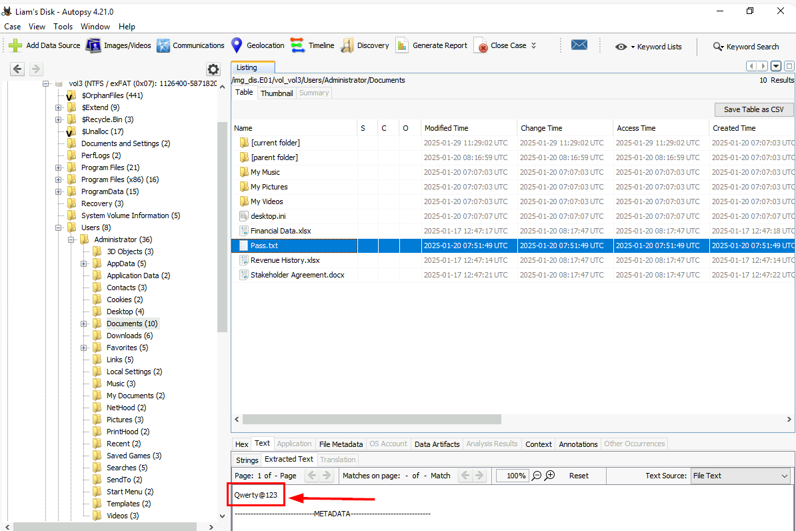Click the envelope mail icon in toolbar

(x=579, y=45)
